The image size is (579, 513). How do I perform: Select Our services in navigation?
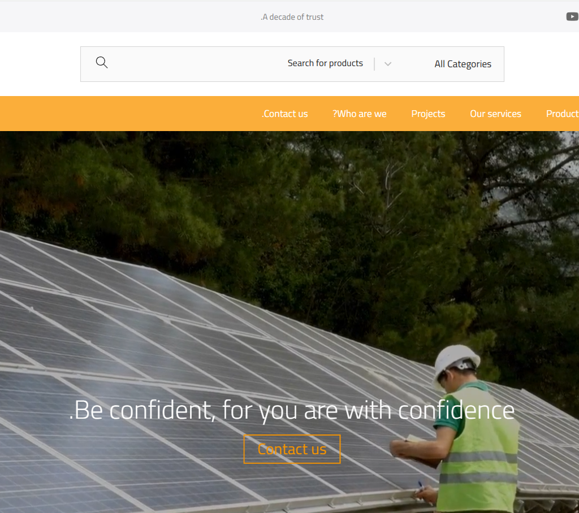point(495,114)
